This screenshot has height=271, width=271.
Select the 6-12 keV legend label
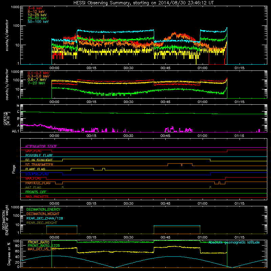[x=36, y=12]
